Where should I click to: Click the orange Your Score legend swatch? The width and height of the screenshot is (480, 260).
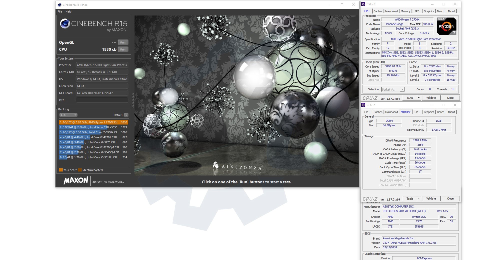pos(61,170)
